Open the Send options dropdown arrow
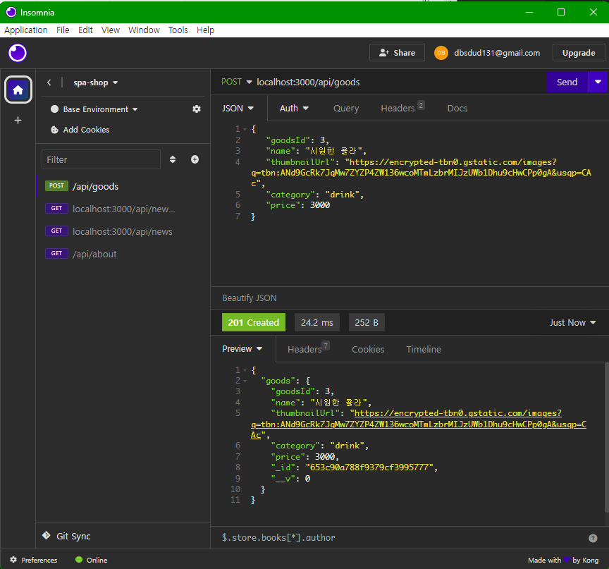This screenshot has width=609, height=569. pos(598,82)
